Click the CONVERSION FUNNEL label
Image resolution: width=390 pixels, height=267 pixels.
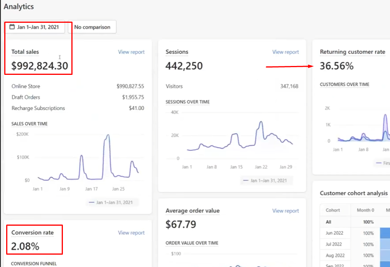click(x=34, y=264)
